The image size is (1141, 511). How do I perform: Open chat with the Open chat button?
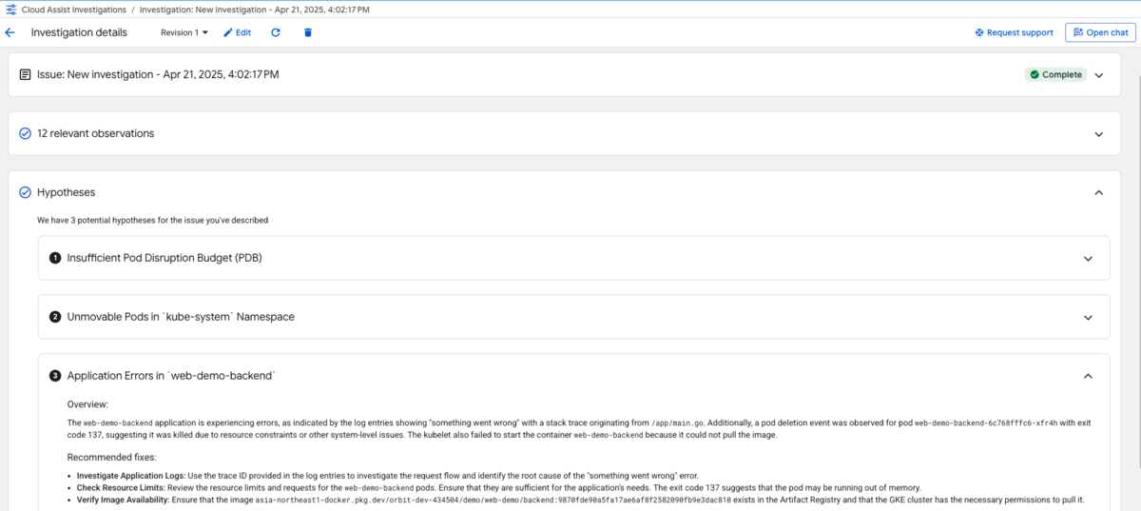pyautogui.click(x=1100, y=32)
